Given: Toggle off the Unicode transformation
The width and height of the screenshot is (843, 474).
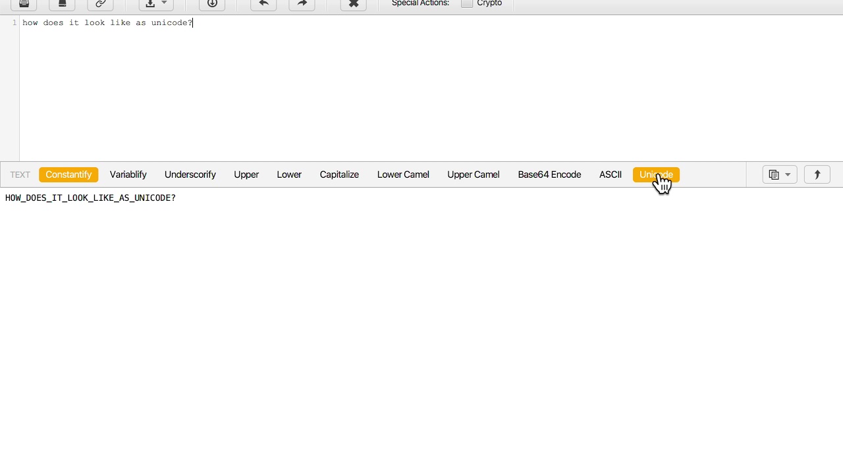Looking at the screenshot, I should pyautogui.click(x=656, y=174).
